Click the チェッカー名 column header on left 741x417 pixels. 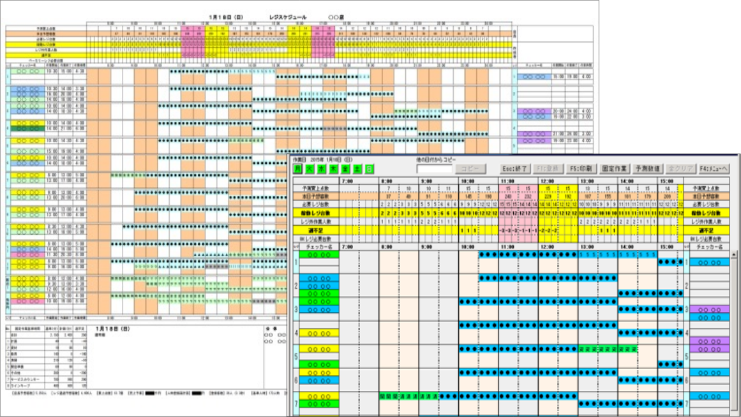(319, 247)
